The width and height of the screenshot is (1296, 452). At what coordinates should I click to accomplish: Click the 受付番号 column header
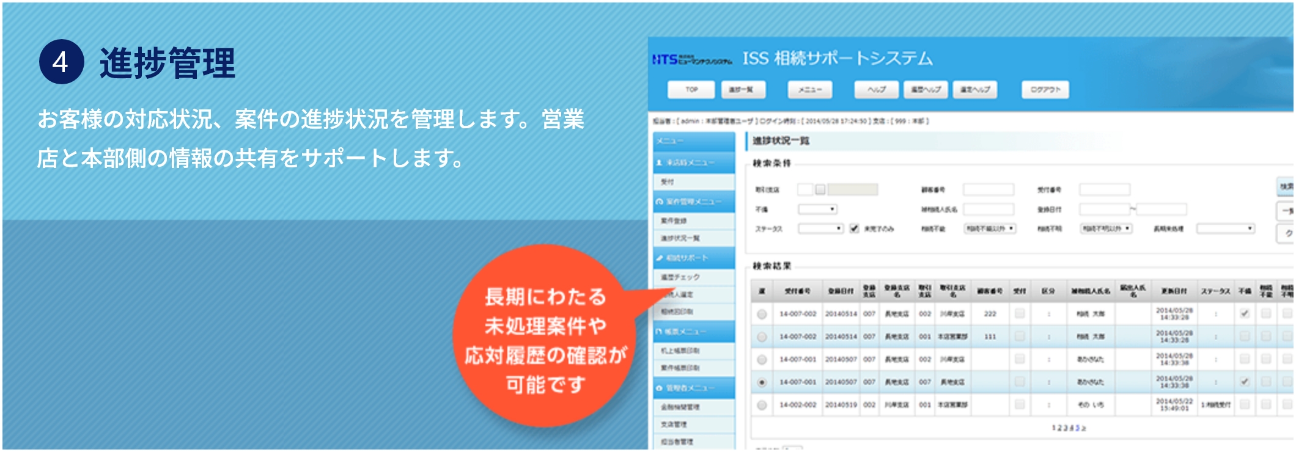797,291
